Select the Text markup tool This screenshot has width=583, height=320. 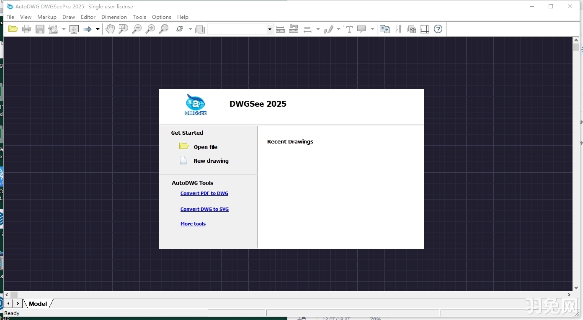(349, 29)
